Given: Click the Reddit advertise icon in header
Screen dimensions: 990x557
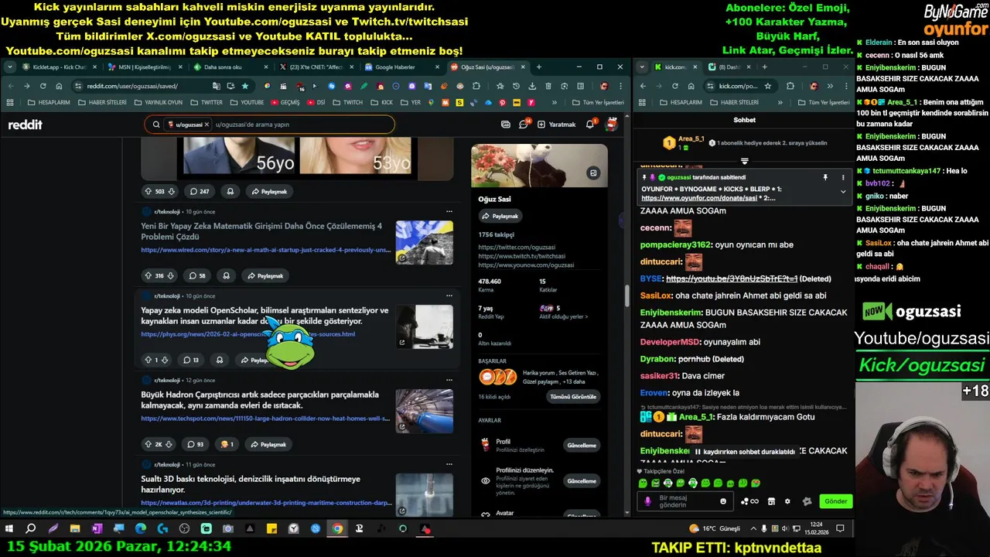Looking at the screenshot, I should point(506,124).
